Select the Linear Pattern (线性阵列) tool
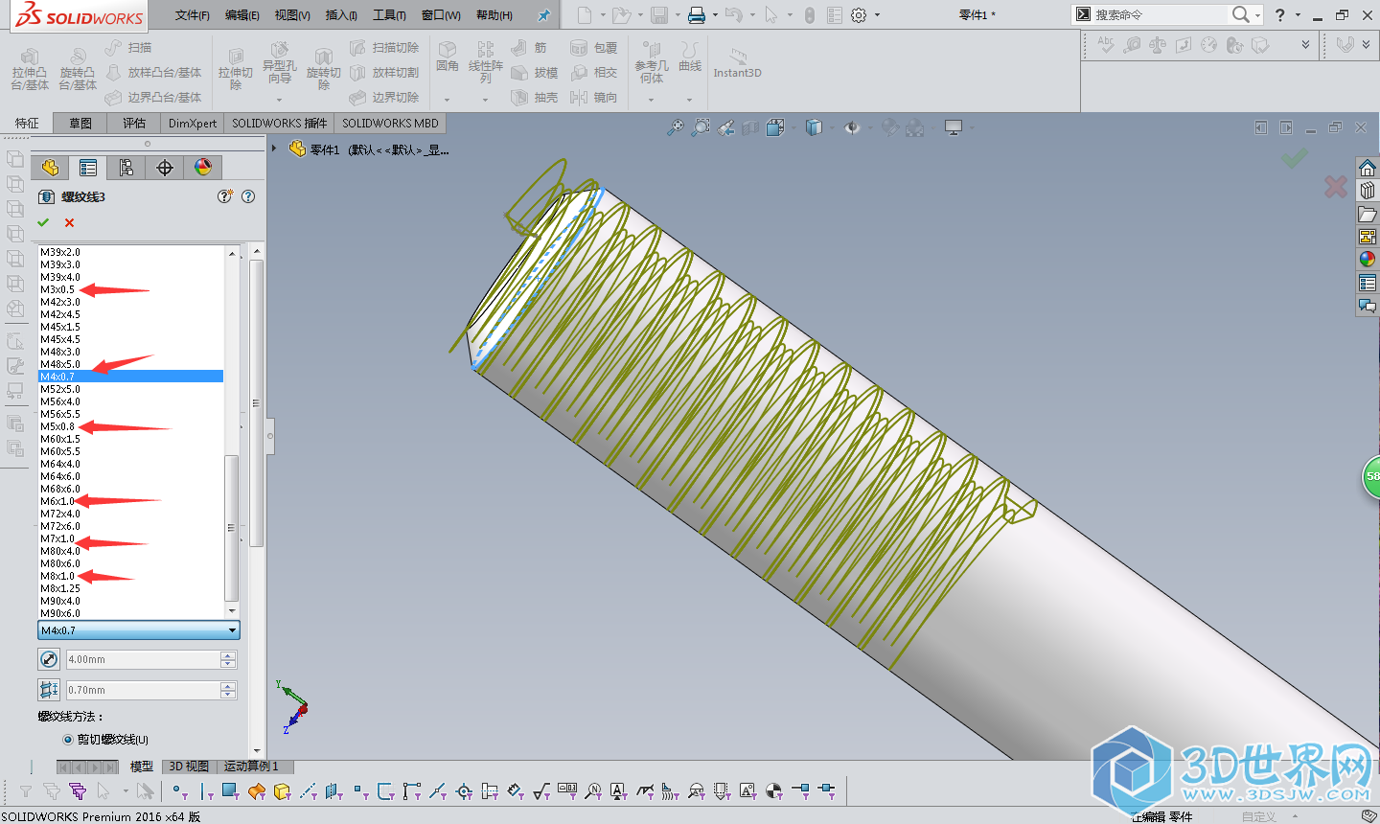This screenshot has width=1380, height=824. 486,62
